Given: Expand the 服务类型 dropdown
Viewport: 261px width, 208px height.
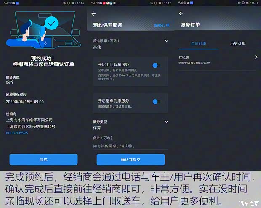Looking at the screenshot, I should 166,122.
